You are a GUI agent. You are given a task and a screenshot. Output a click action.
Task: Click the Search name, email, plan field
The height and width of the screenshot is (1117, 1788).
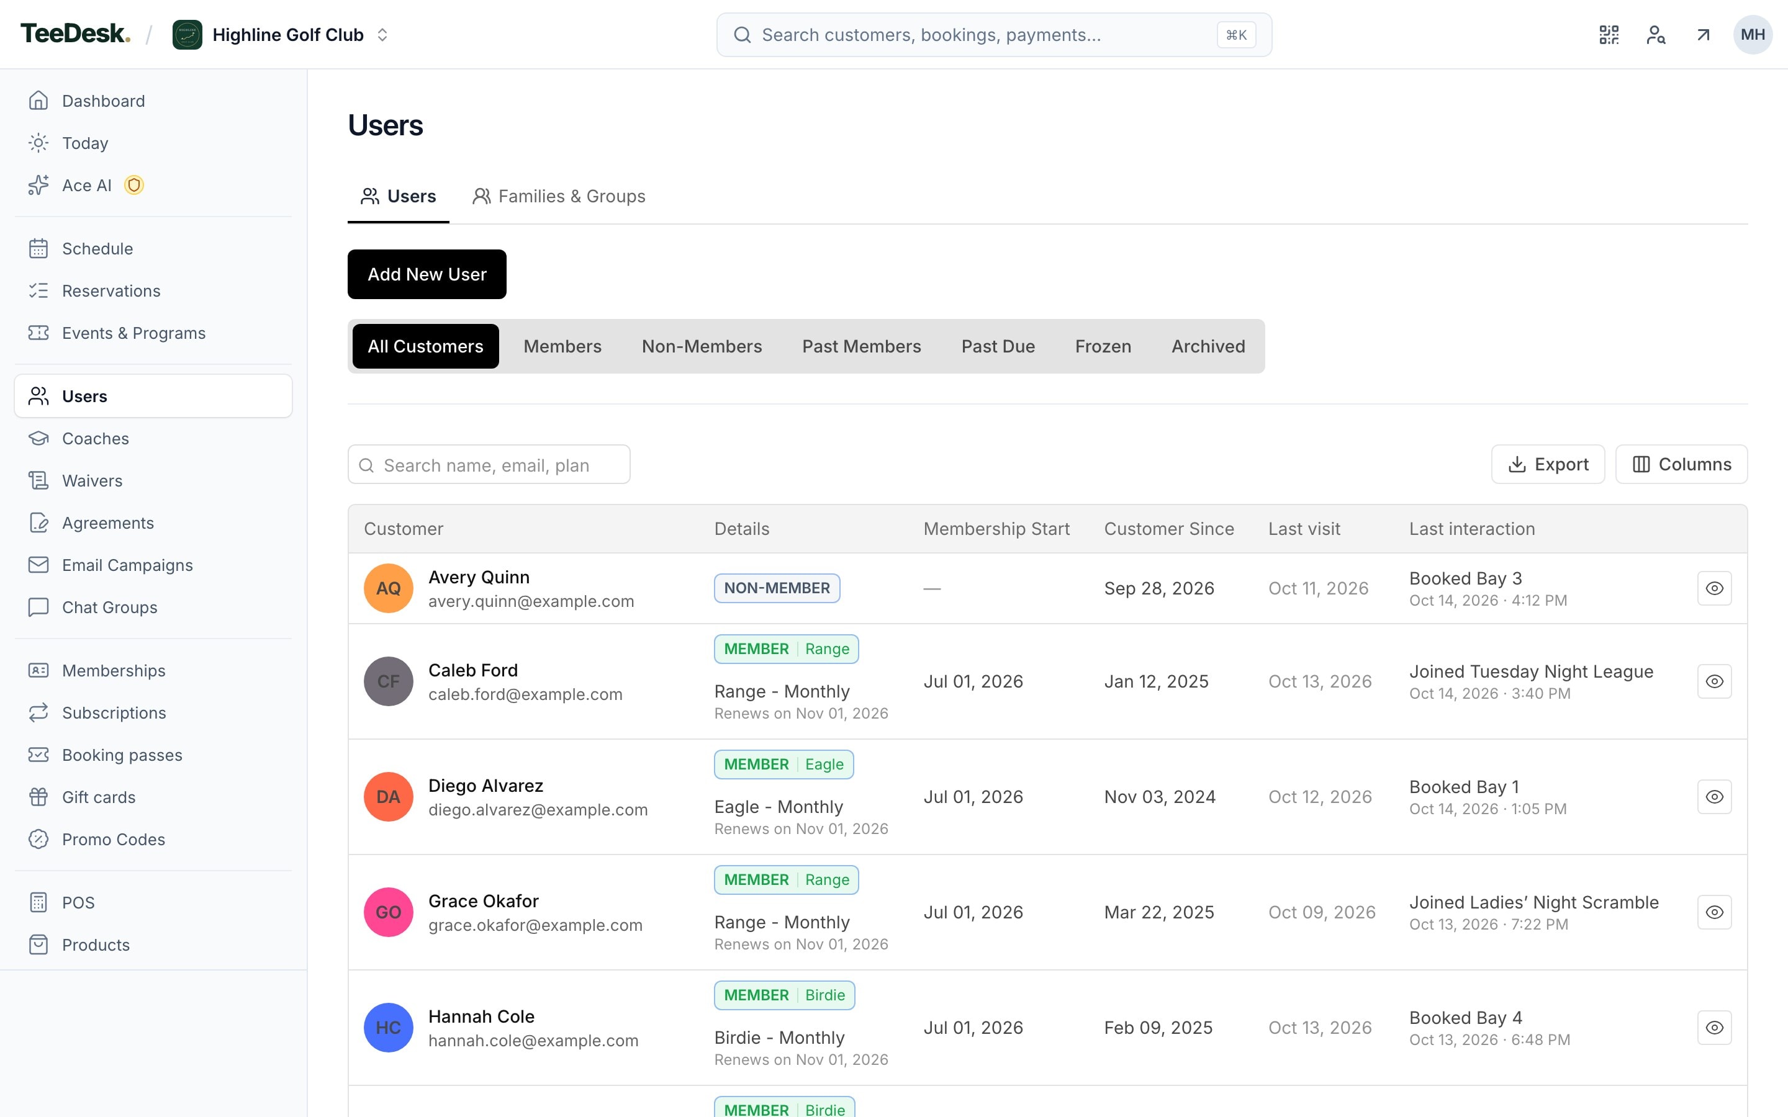pyautogui.click(x=489, y=465)
